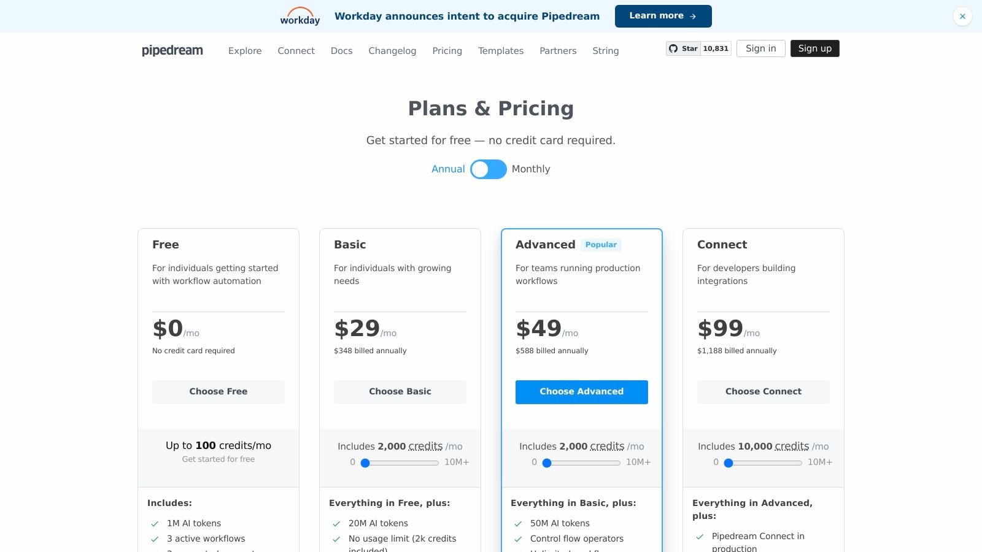Click the Advanced plan credits slider
The image size is (982, 552).
tap(581, 463)
